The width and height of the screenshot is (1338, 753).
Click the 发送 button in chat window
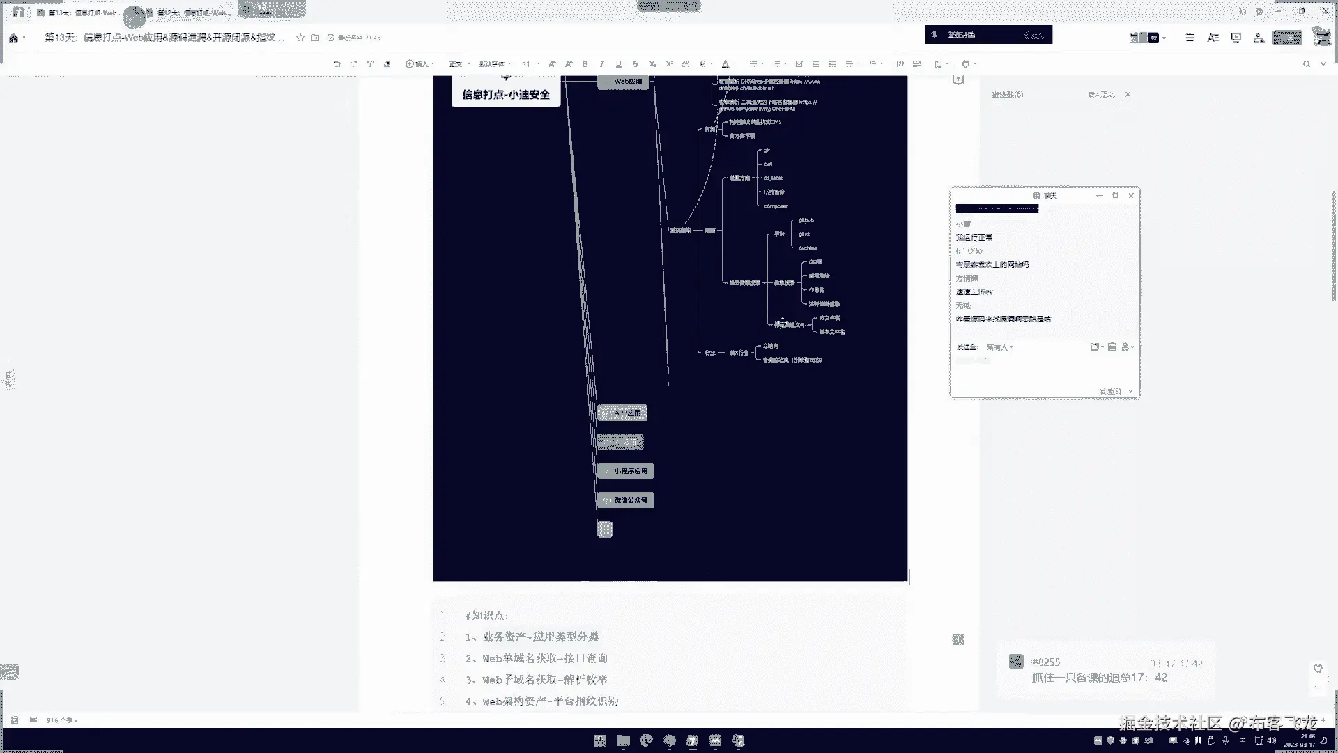[1109, 391]
